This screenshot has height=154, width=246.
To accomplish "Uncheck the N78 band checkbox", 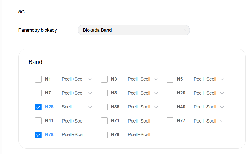I will [38, 135].
